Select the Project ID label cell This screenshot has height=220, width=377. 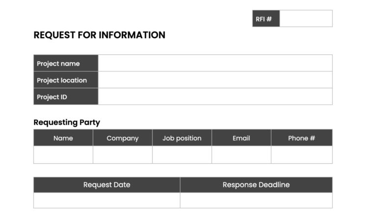pos(66,96)
